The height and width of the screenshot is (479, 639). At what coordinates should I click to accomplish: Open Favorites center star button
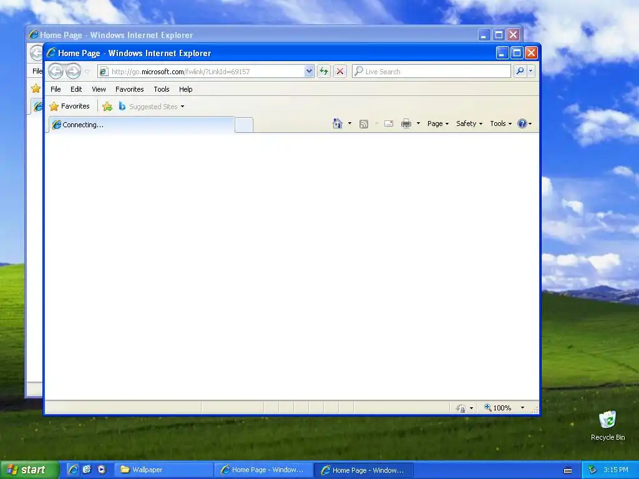pos(69,106)
